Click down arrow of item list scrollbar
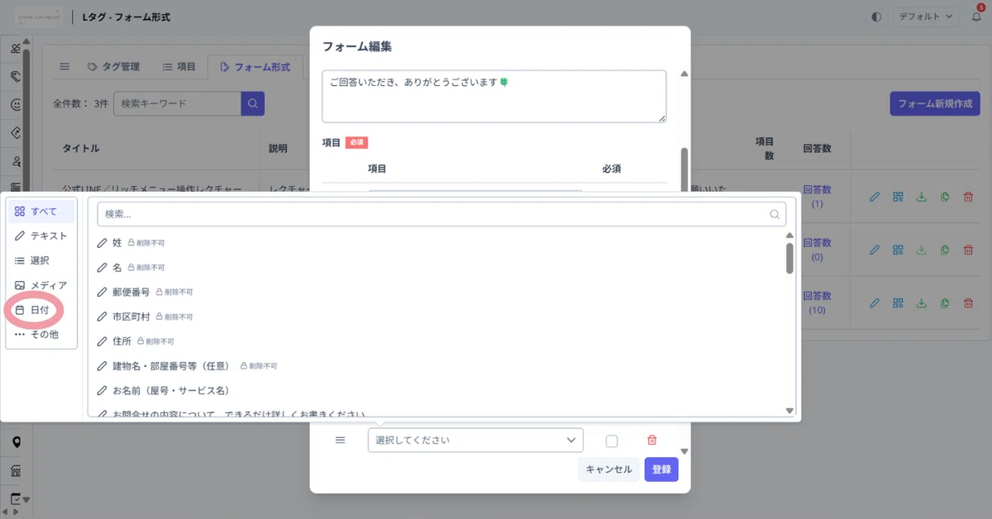The image size is (992, 519). point(789,411)
